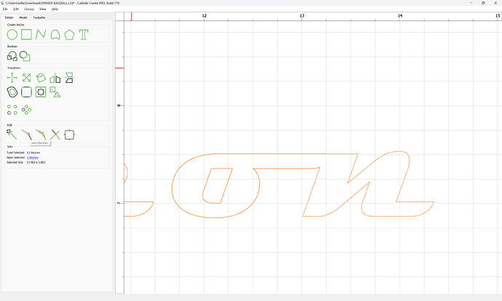Open the Rotate transform tool
Viewport: 502px width, 301px height.
41,78
